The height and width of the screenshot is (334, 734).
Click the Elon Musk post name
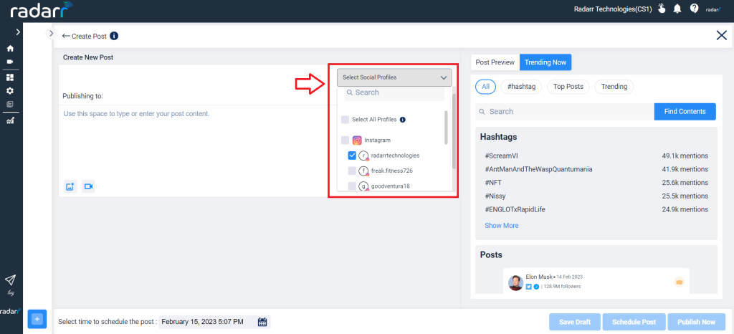pos(540,277)
